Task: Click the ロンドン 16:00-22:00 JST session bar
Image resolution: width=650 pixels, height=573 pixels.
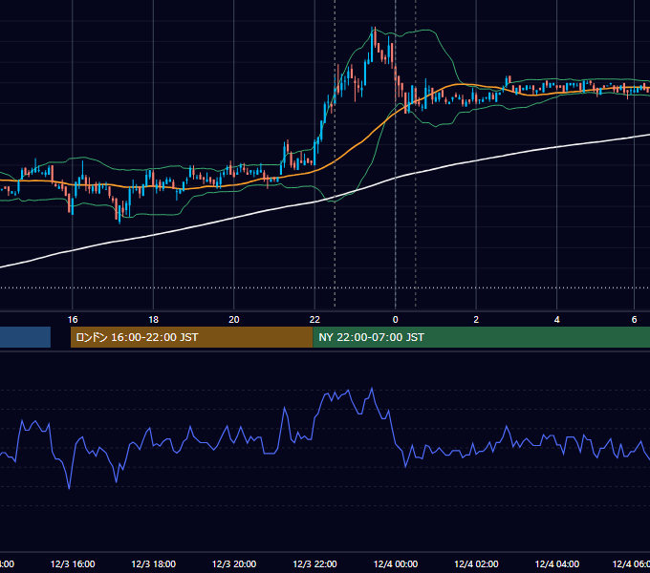Action: pyautogui.click(x=191, y=337)
